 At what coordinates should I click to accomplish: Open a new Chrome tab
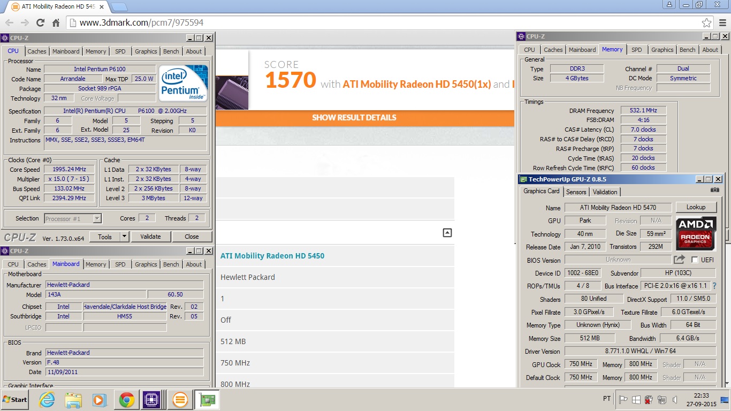(x=119, y=7)
